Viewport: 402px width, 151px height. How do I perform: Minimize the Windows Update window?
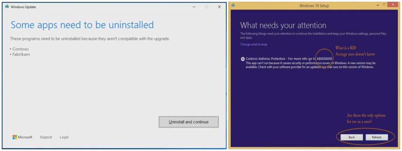(x=194, y=7)
